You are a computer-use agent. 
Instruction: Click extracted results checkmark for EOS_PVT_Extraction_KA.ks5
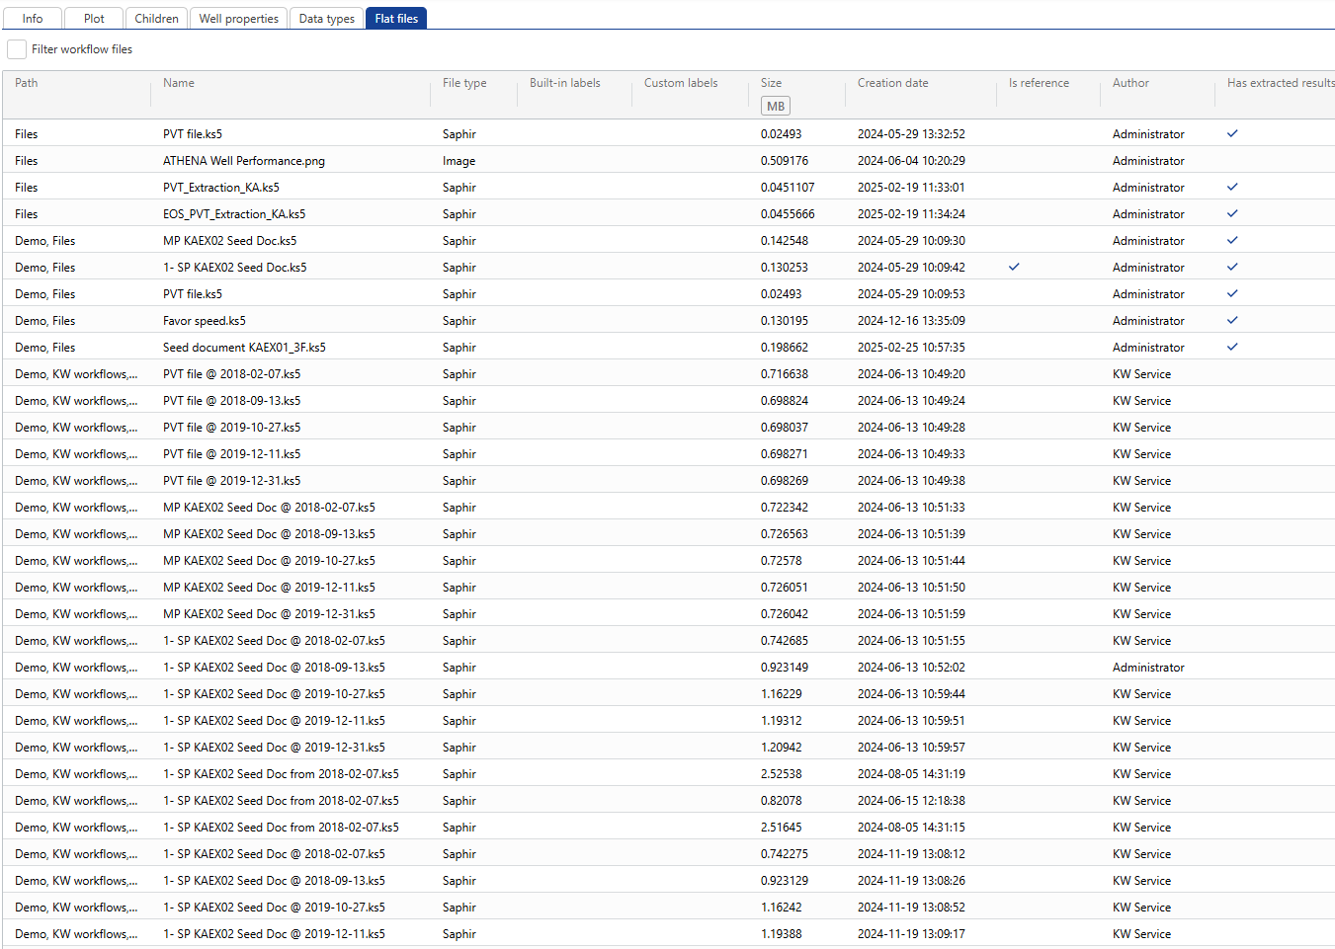(1232, 213)
